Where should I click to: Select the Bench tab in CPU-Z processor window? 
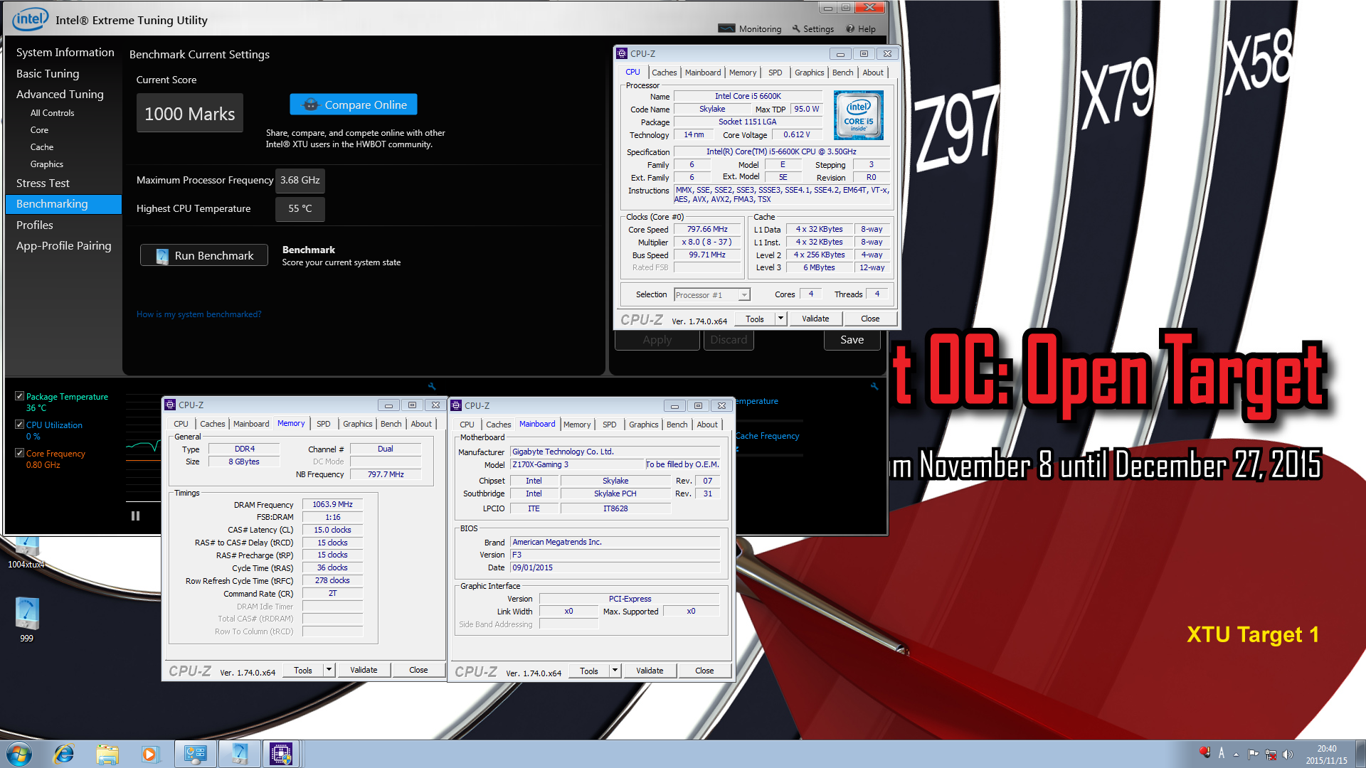[x=842, y=73]
